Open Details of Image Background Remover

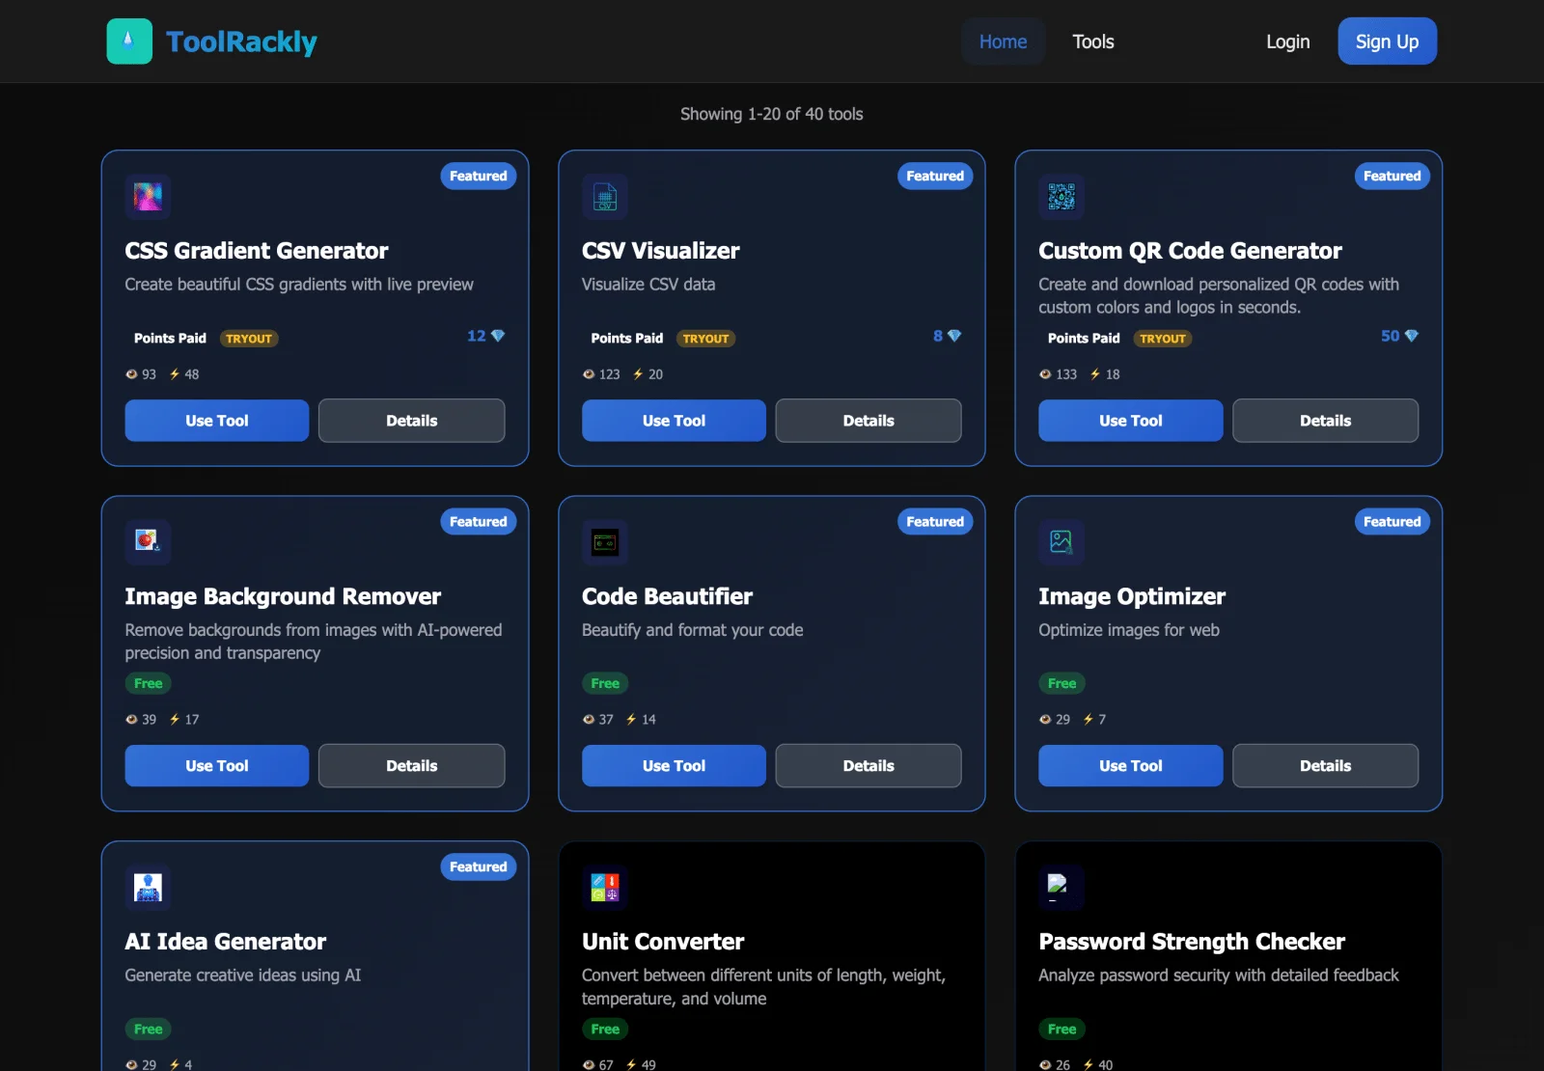(x=412, y=766)
